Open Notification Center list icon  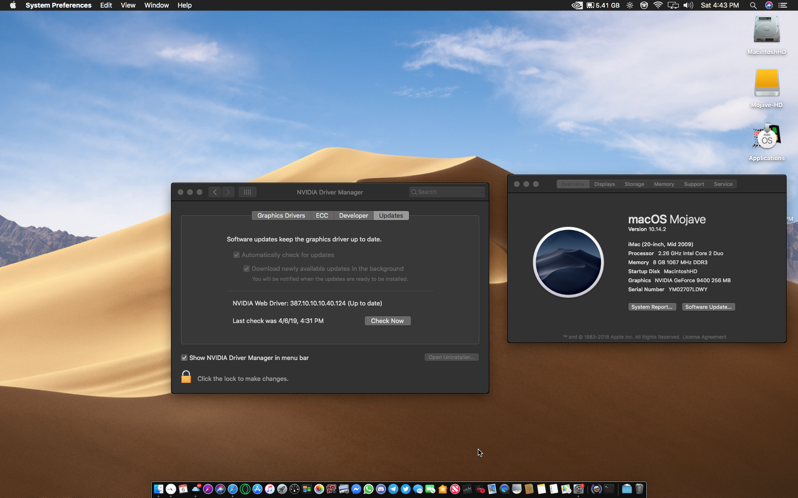pyautogui.click(x=782, y=5)
